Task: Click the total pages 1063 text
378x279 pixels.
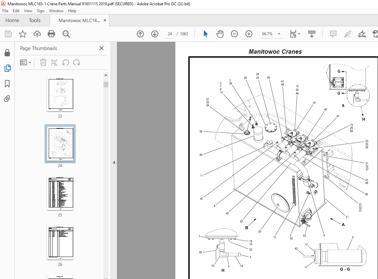Action: pos(184,34)
